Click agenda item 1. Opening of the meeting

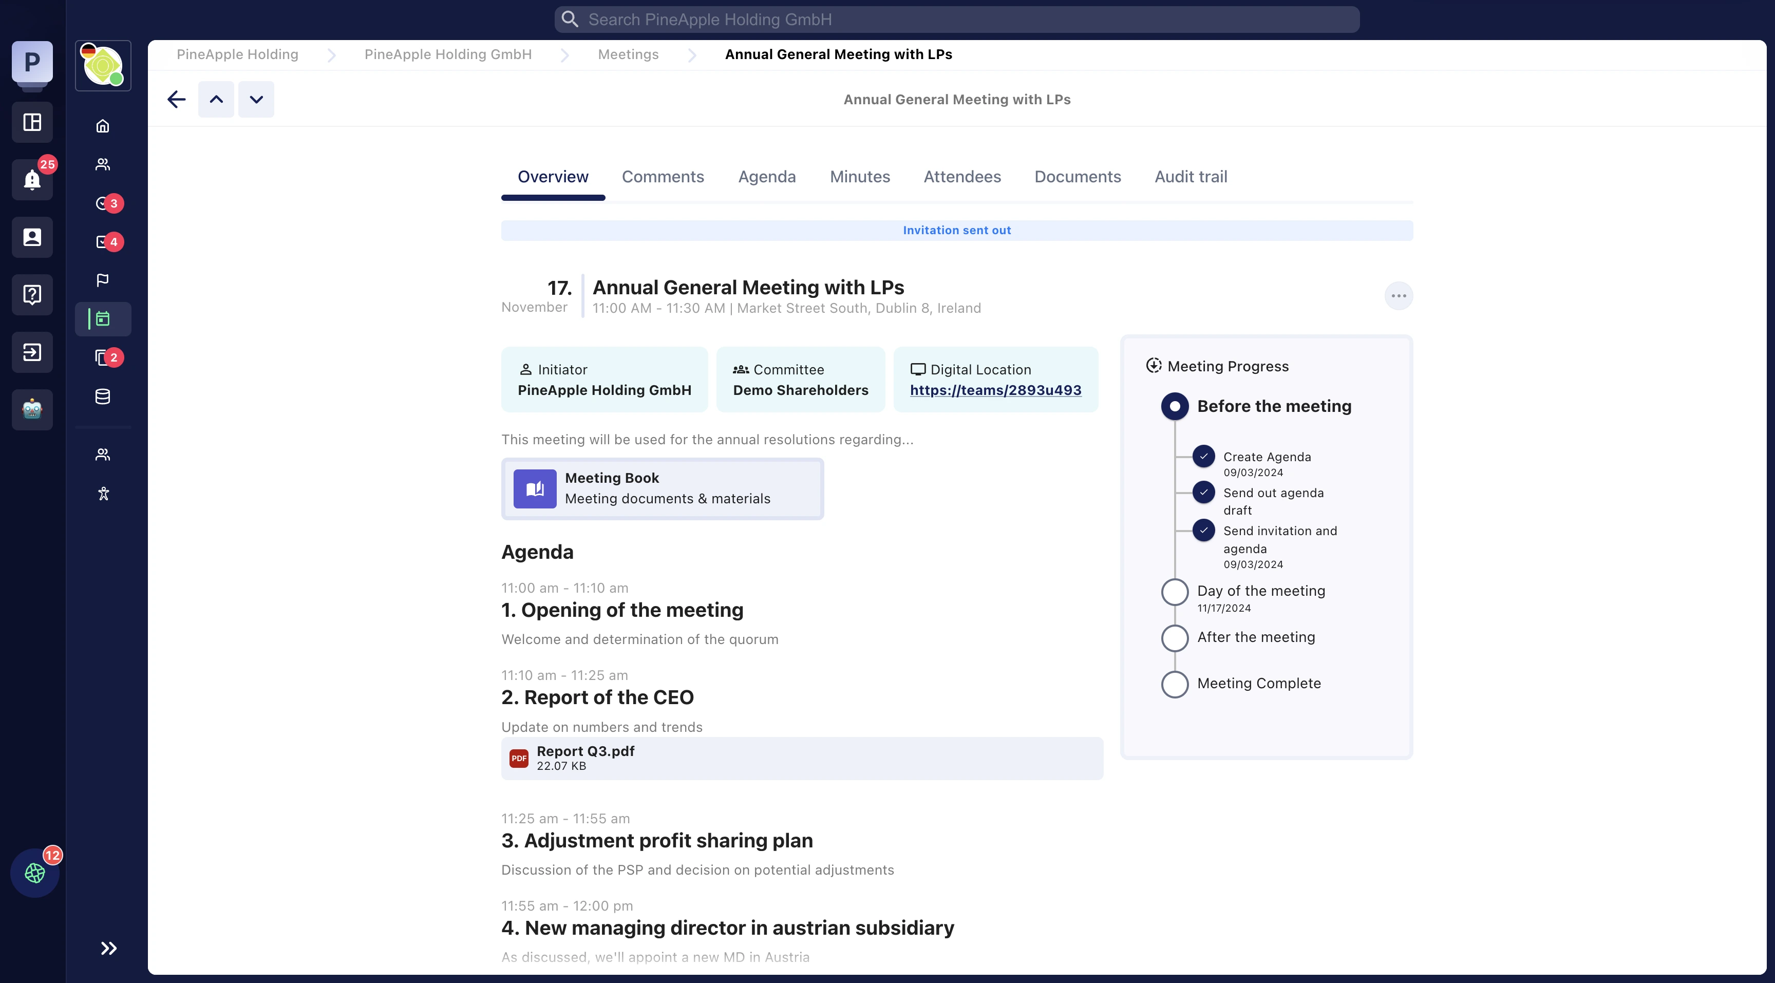click(x=622, y=610)
